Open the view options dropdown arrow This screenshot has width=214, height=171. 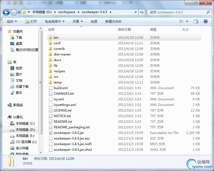187,21
